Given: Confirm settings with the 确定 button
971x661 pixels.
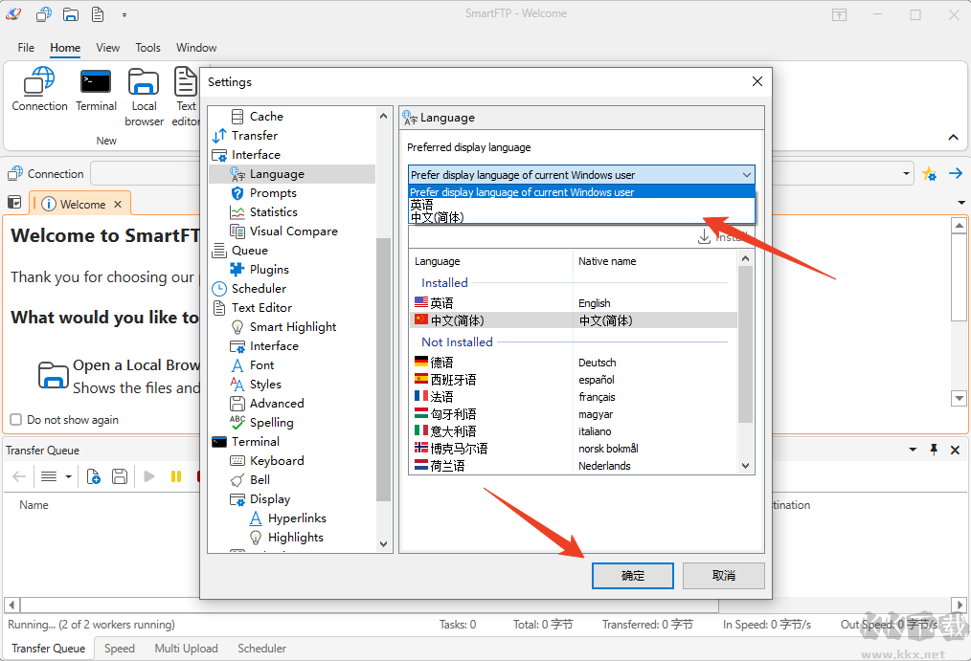Looking at the screenshot, I should pyautogui.click(x=632, y=576).
